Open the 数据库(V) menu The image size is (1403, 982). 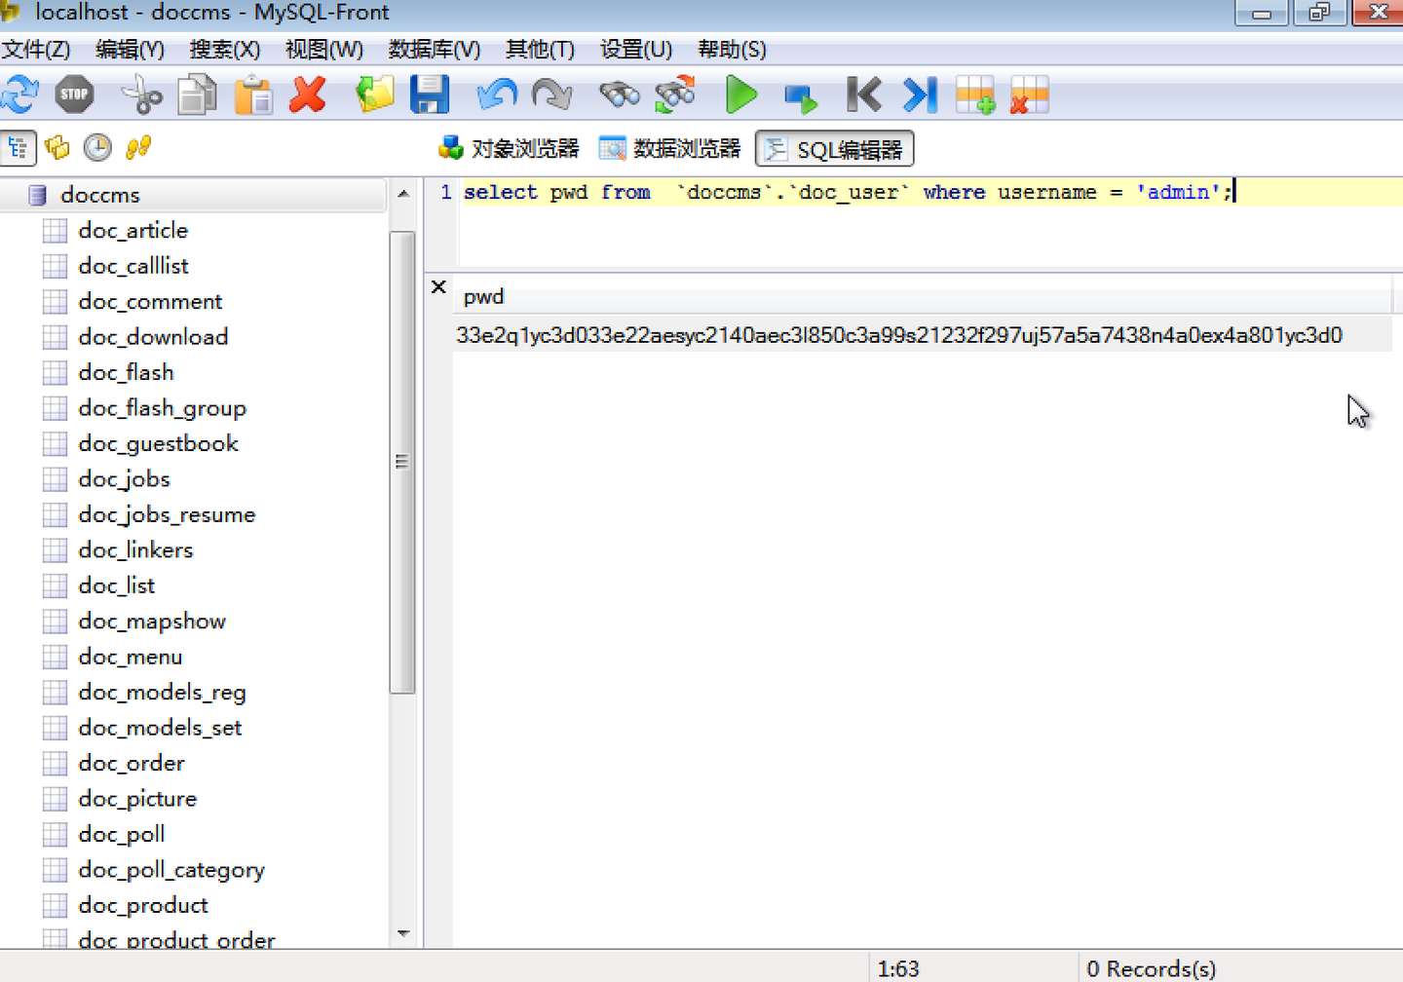pos(434,49)
